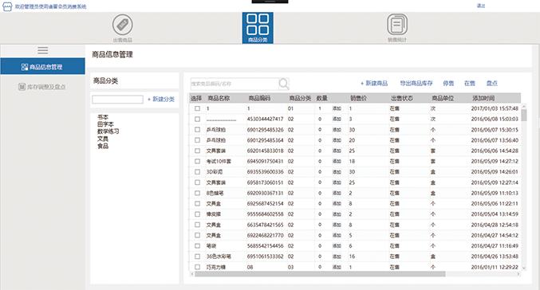Click 导出商品库存 to export stock

tap(416, 83)
